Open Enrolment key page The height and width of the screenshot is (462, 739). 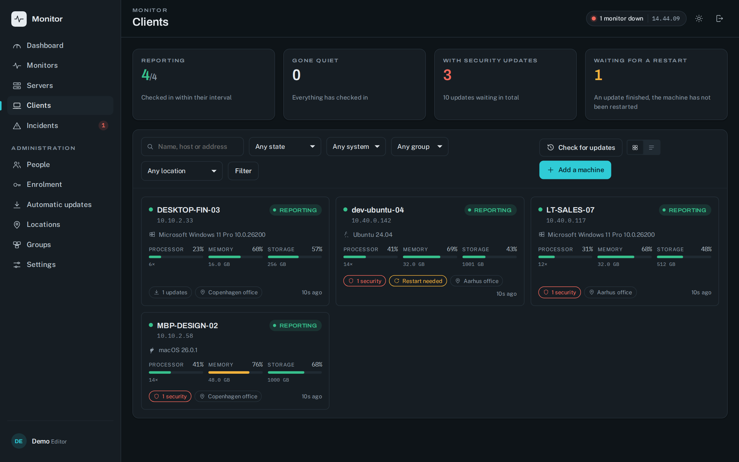point(60,184)
